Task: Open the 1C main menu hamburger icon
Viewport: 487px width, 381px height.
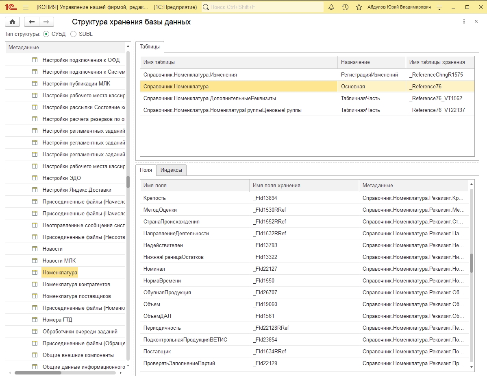Action: point(26,7)
